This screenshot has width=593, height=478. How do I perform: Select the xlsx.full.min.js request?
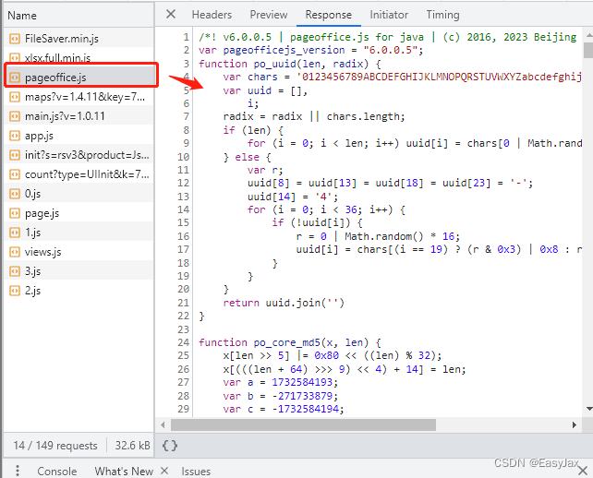79,58
